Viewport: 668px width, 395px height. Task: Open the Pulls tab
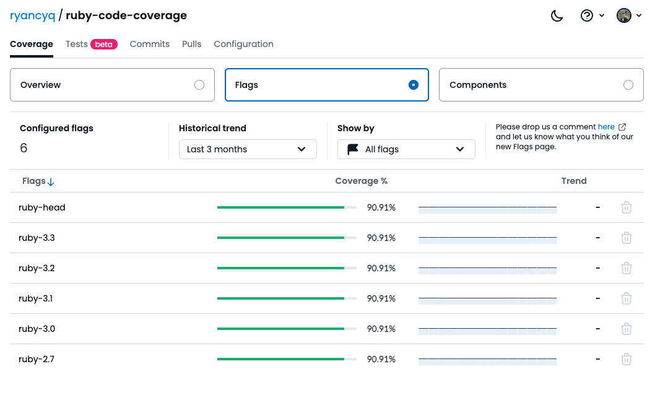pos(192,45)
